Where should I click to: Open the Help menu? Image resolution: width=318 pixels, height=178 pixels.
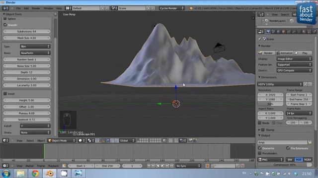tap(59, 8)
